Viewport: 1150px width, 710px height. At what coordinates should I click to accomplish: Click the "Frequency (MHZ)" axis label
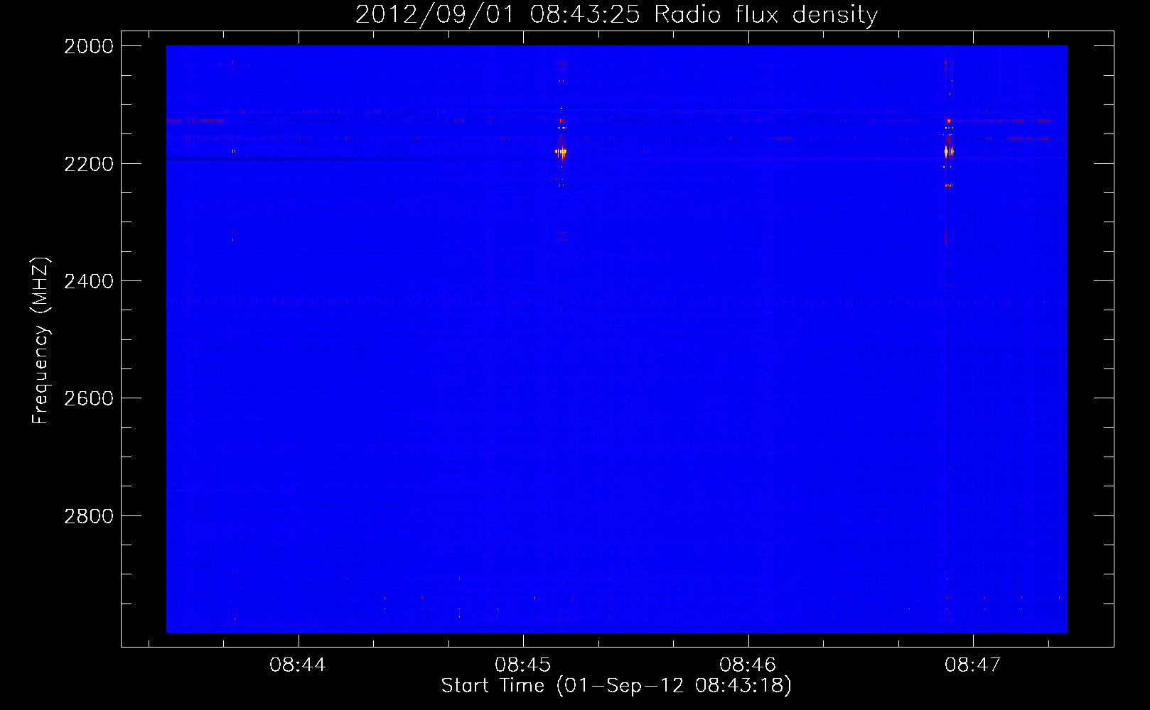click(x=41, y=341)
